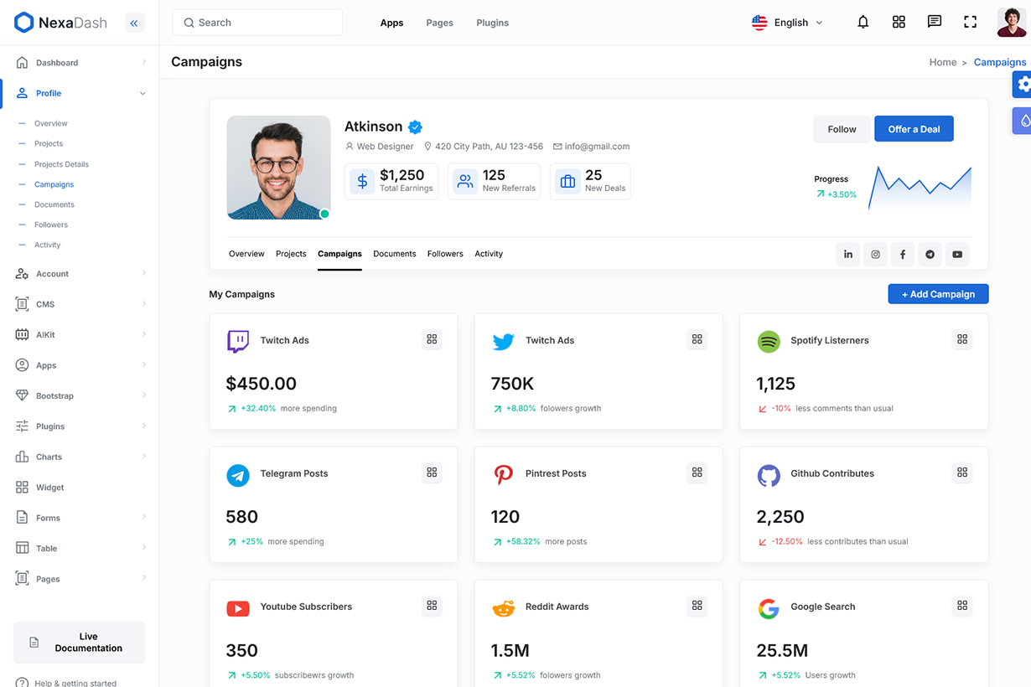
Task: Open the apps grid icon in header
Action: tap(899, 23)
